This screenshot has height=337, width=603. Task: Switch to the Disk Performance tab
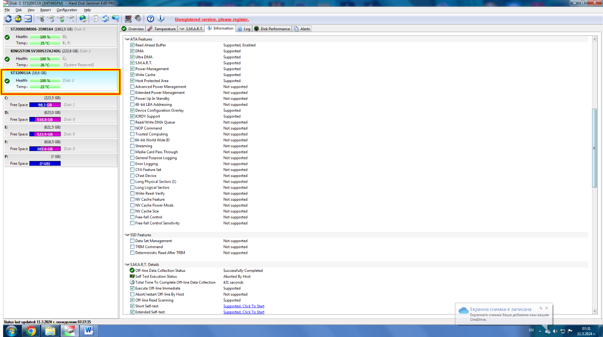point(272,29)
